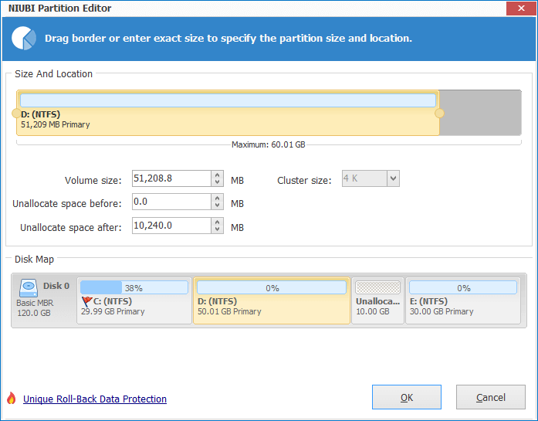This screenshot has height=421, width=538.
Task: Confirm changes with OK button
Action: tap(407, 397)
